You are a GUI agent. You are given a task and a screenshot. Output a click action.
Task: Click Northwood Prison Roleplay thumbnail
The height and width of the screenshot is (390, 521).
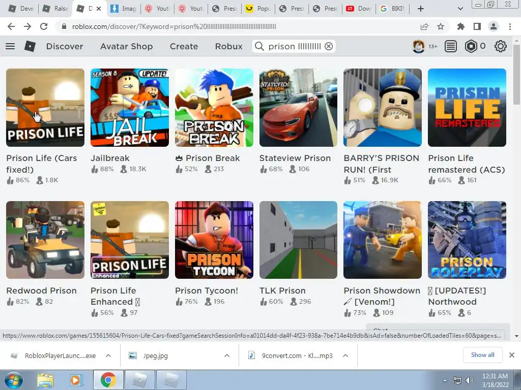click(x=467, y=240)
